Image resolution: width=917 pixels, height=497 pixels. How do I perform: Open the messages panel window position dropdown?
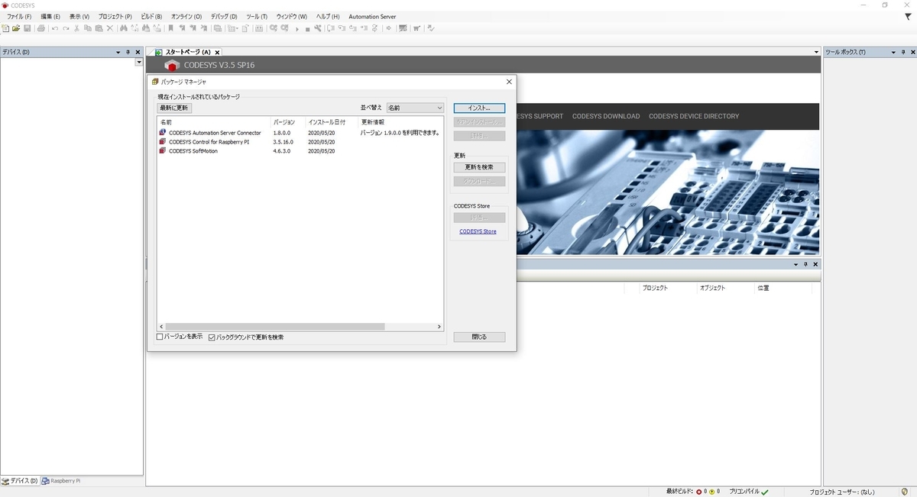(x=796, y=264)
